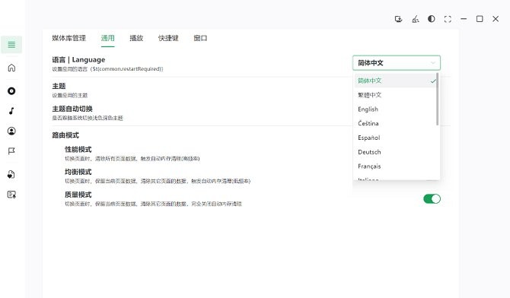Choose Français in language list
Image resolution: width=510 pixels, height=298 pixels.
tap(396, 166)
